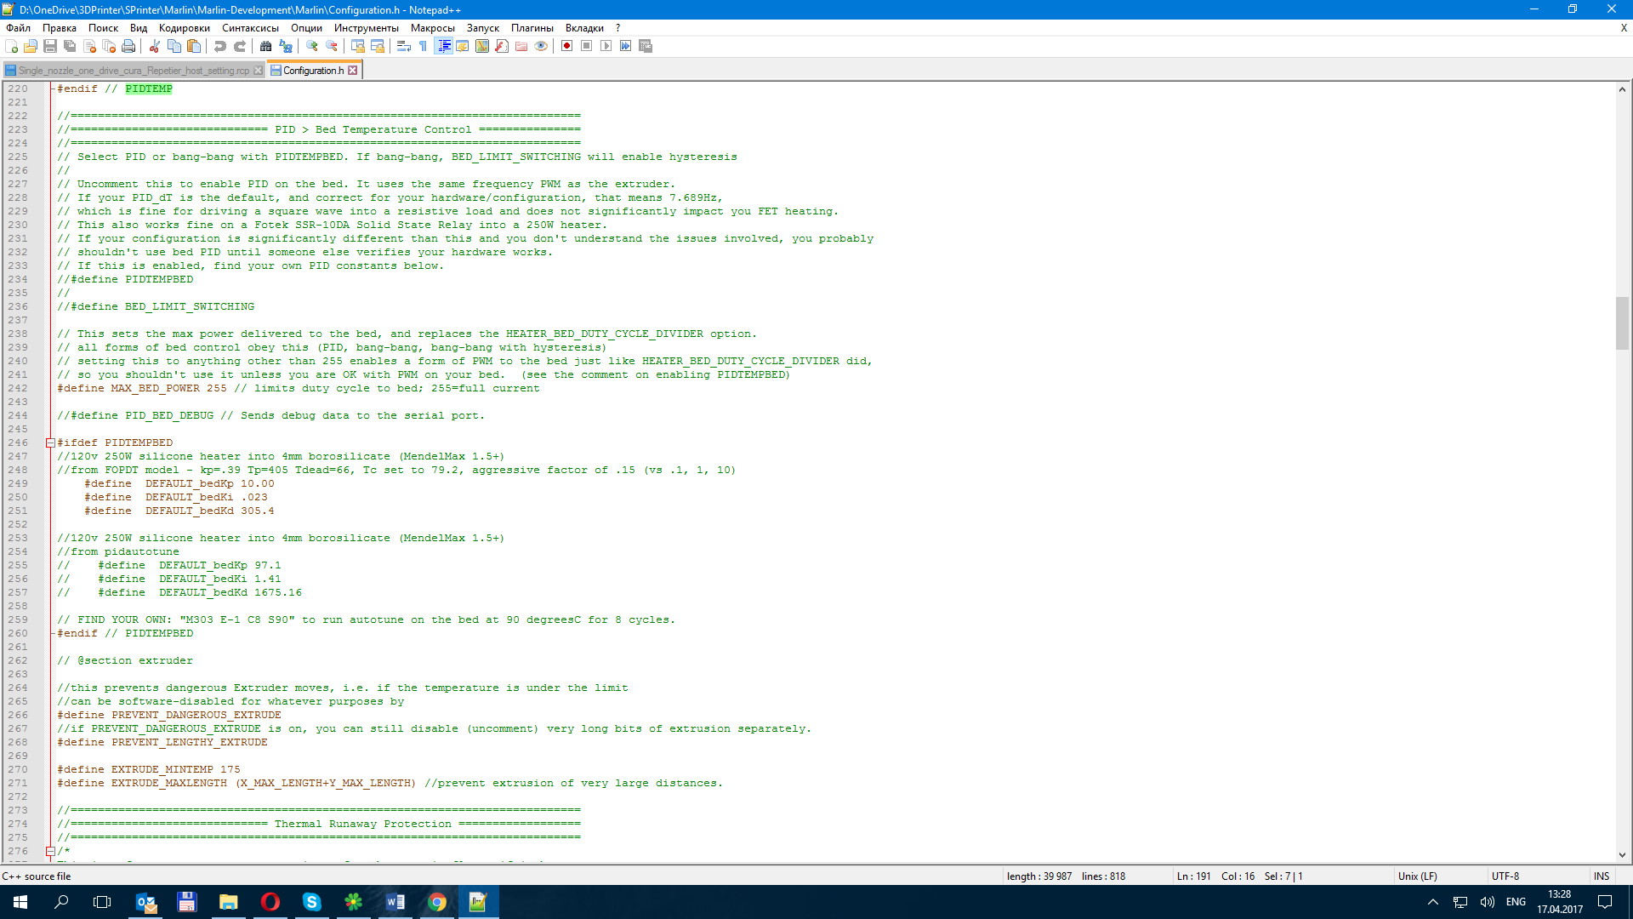Toggle the indent guide toolbar button
1633x919 pixels.
(x=443, y=46)
